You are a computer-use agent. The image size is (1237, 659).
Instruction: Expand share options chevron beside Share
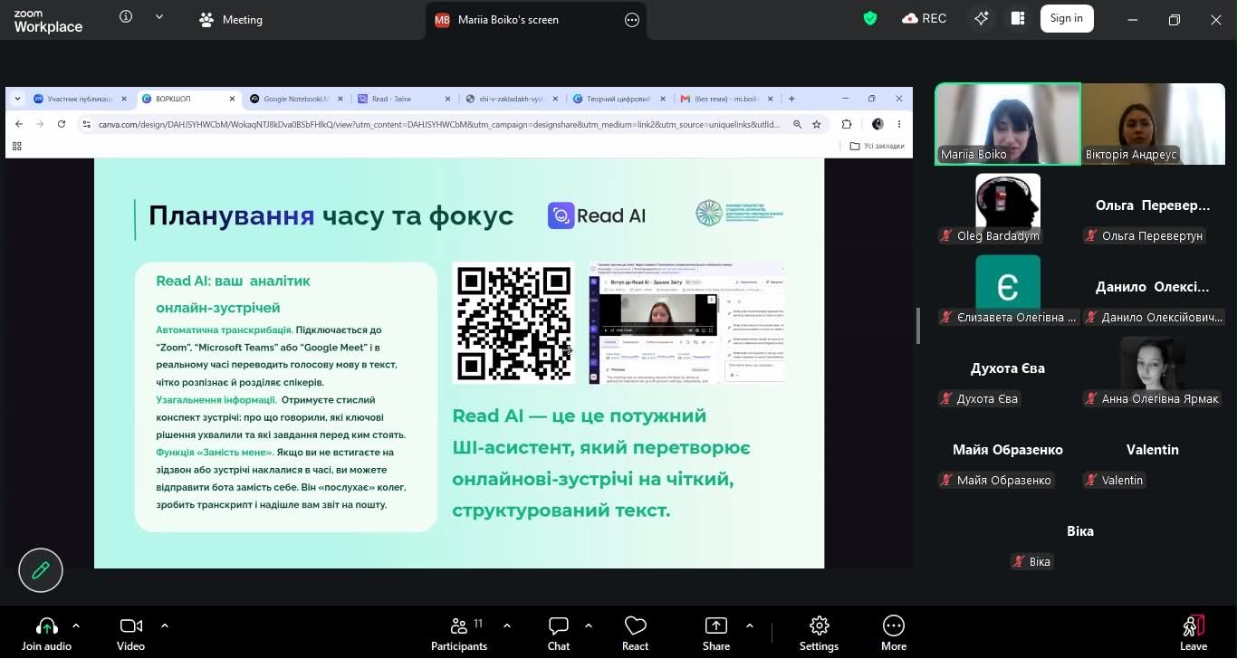pos(750,626)
